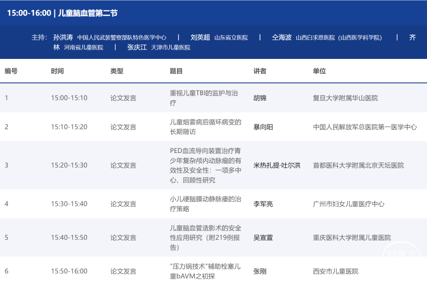Click the 题目 column header

(x=176, y=71)
